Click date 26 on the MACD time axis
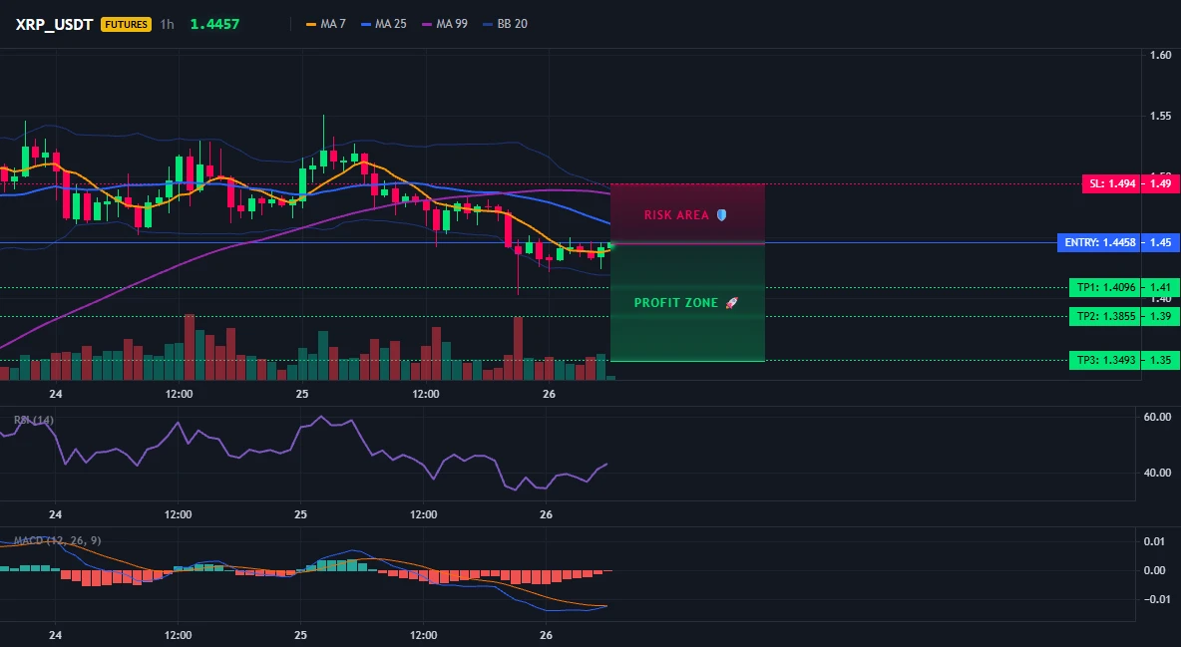Screen dimensions: 1181x647 tap(546, 635)
